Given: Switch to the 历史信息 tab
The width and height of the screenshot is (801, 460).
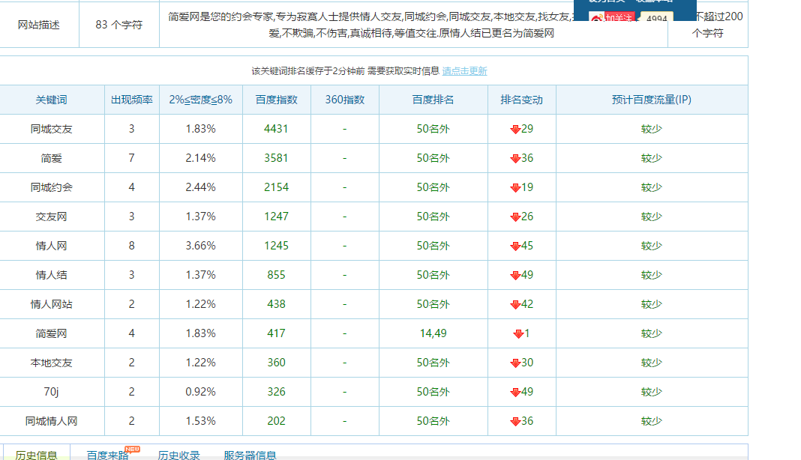Looking at the screenshot, I should tap(36, 454).
